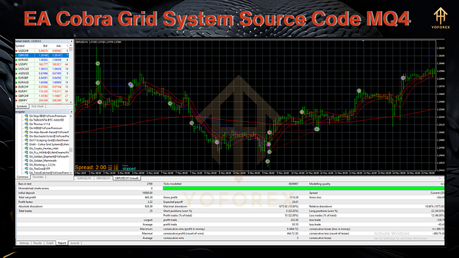Click the Market Watch vertical scrollbar
Screen dimensions: 459x258
(71, 73)
